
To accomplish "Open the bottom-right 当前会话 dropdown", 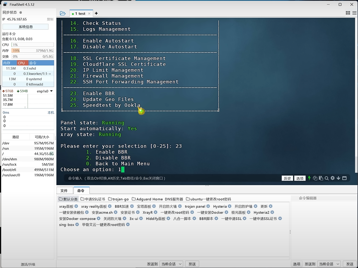I will (x=329, y=264).
